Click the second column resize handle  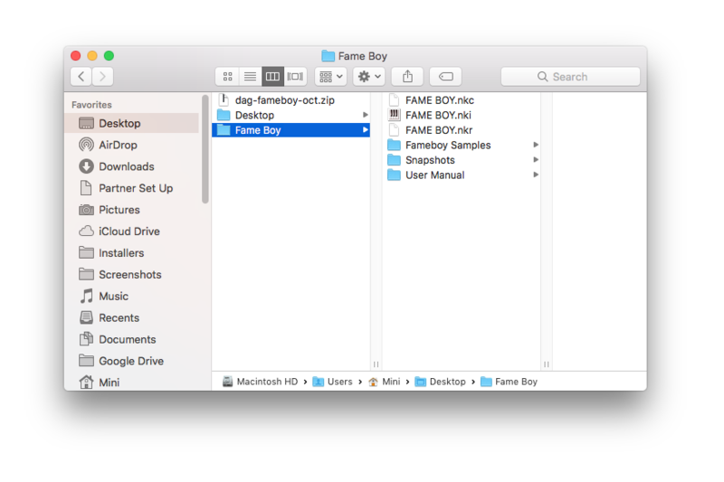pyautogui.click(x=547, y=364)
